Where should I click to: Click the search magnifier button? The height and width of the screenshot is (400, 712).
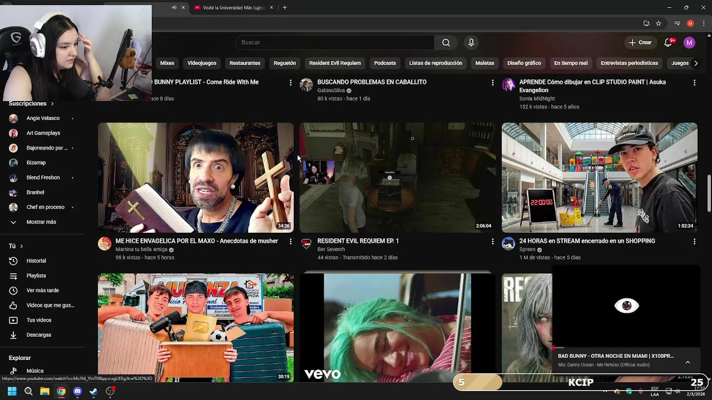pyautogui.click(x=446, y=43)
